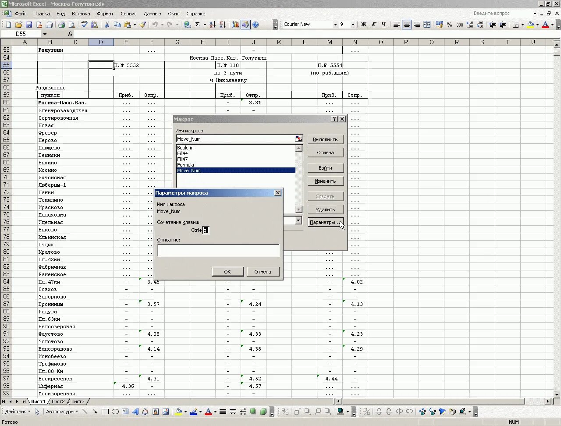Click the Fill Color paint bucket swatch
Screen dimensions: 561x426
(531, 25)
